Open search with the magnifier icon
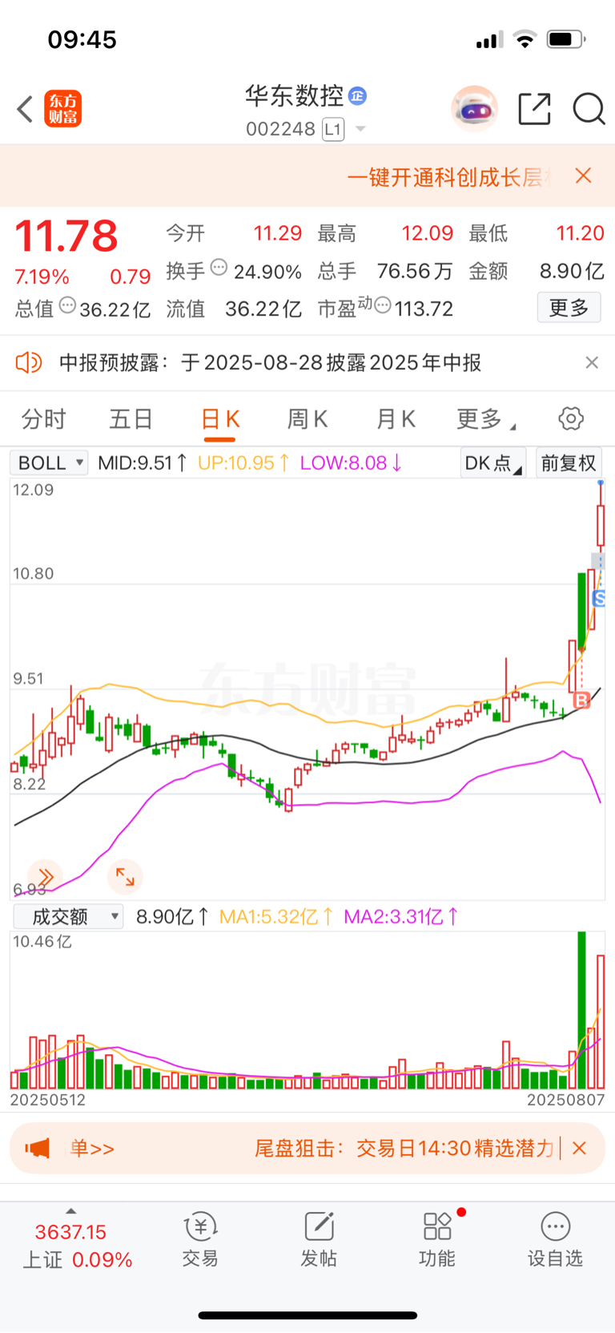The width and height of the screenshot is (615, 1333). click(x=589, y=109)
